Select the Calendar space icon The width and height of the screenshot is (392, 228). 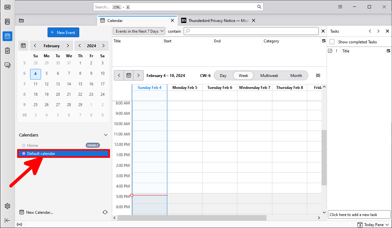pyautogui.click(x=7, y=36)
